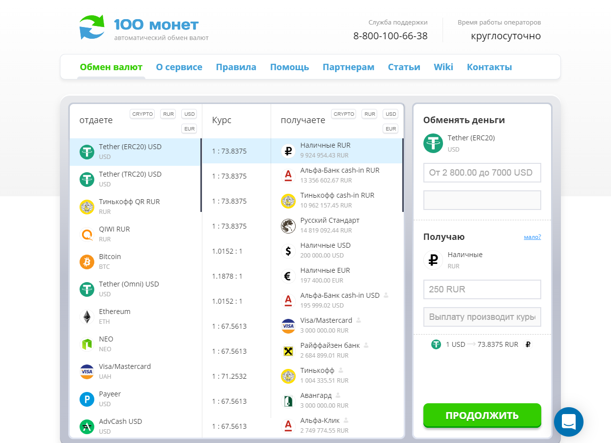
Task: Select Наличные USD dollar icon
Action: (x=288, y=251)
